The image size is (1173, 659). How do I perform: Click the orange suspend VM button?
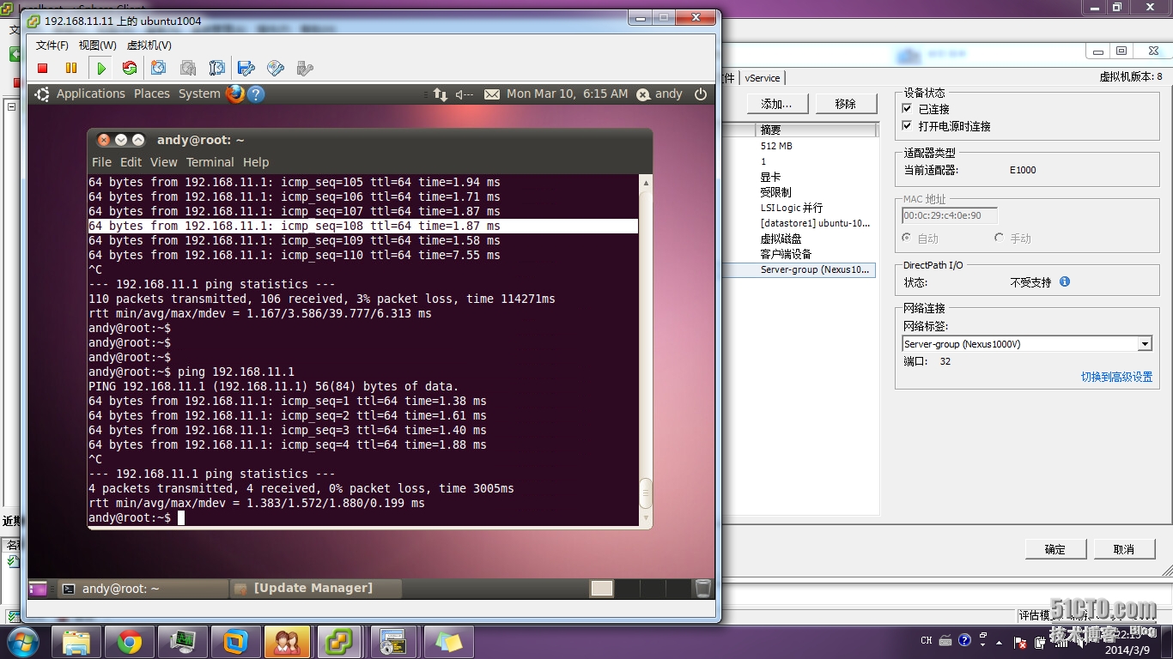pos(71,68)
